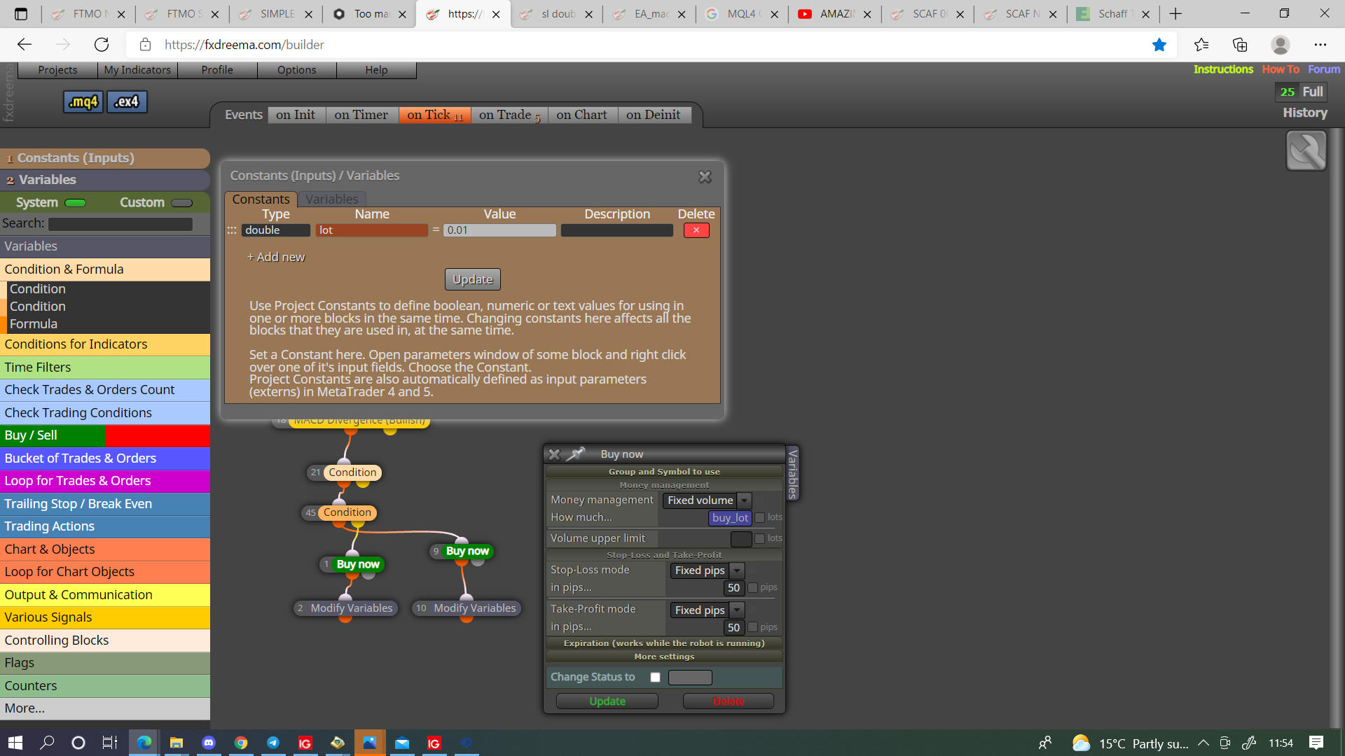1345x756 pixels.
Task: Toggle the System blocks switch
Action: coord(75,203)
